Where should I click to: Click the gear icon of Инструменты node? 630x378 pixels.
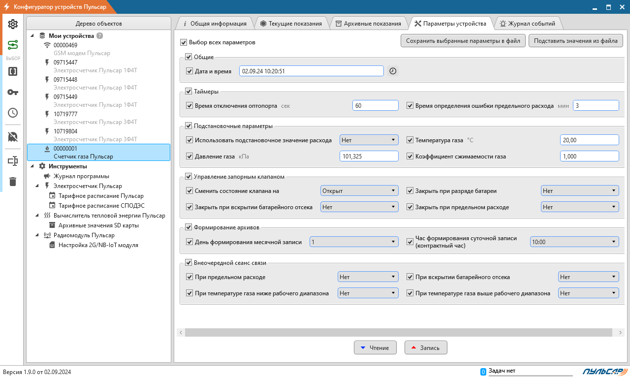[x=42, y=166]
